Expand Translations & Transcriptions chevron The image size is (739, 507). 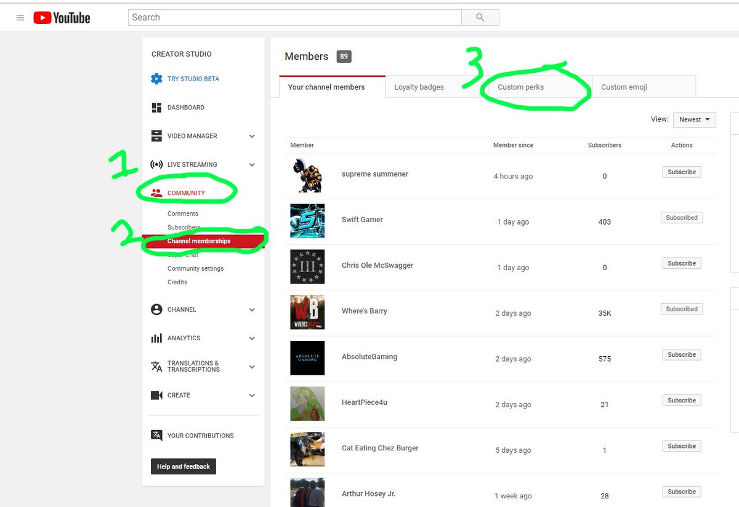pyautogui.click(x=252, y=367)
